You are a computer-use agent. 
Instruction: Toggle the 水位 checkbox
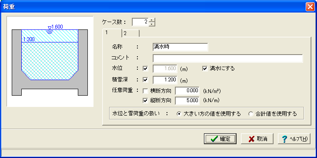(145, 69)
